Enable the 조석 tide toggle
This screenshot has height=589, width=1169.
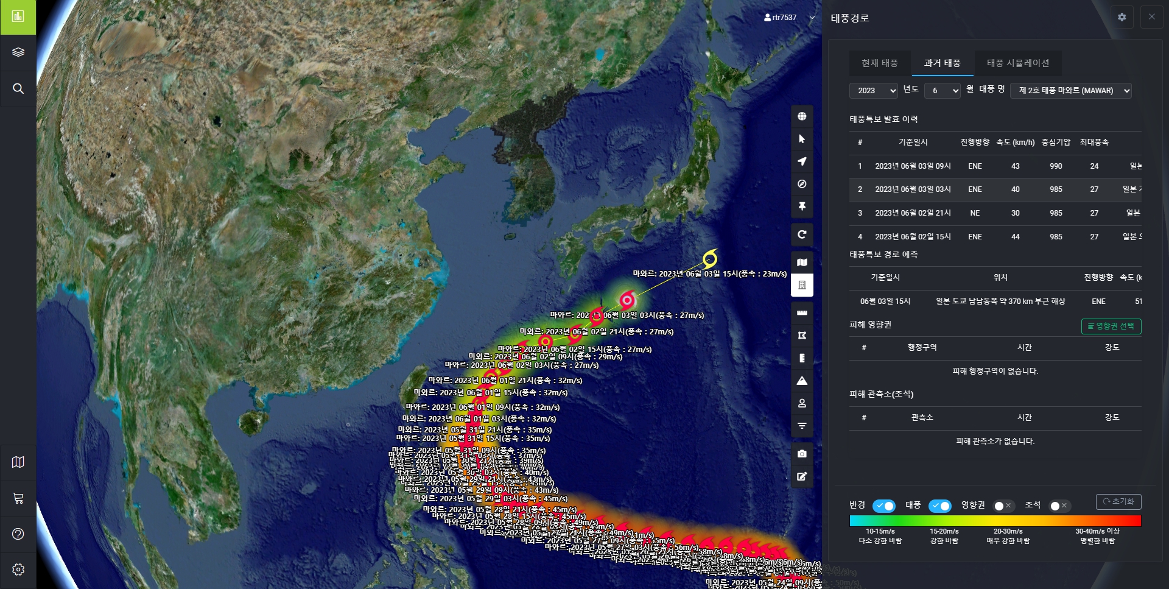[1059, 506]
